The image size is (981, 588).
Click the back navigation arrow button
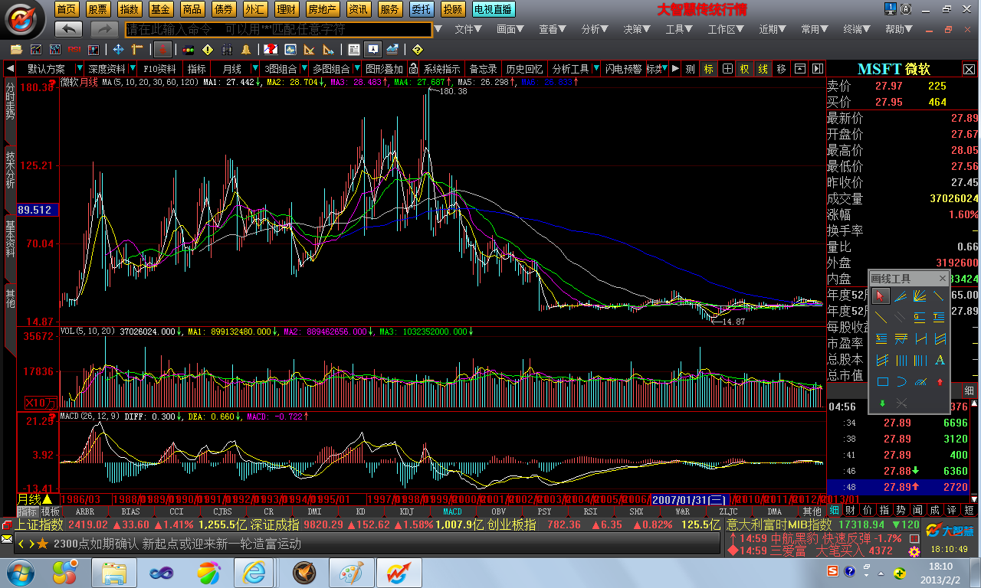tap(69, 29)
